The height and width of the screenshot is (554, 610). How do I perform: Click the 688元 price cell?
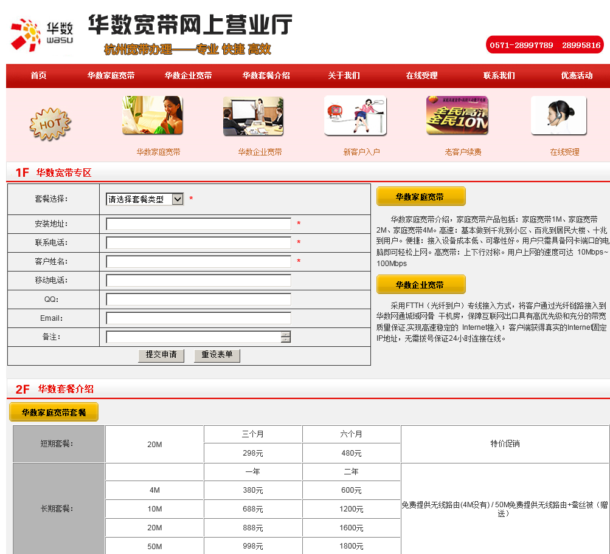coord(253,509)
